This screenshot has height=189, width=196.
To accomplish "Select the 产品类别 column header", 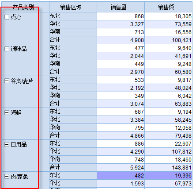I will point(25,7).
